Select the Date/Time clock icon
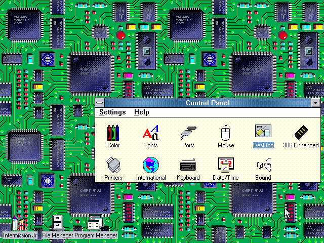This screenshot has width=324, height=243. [226, 165]
